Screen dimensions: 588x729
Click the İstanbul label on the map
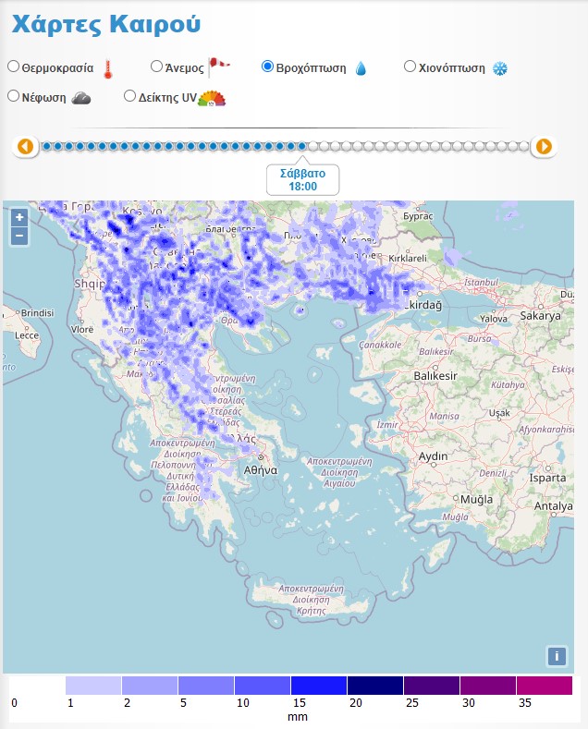pyautogui.click(x=481, y=282)
